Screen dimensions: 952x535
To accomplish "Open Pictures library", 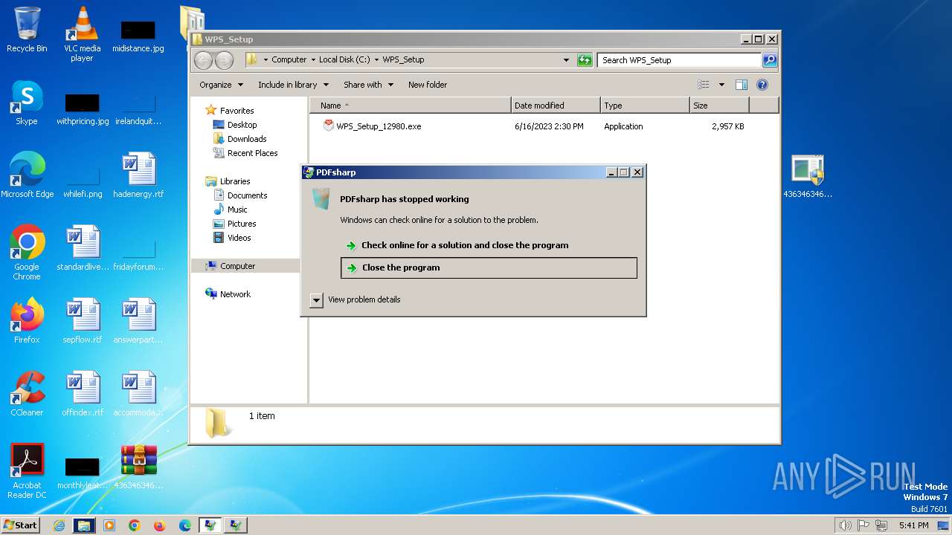I will pyautogui.click(x=242, y=224).
